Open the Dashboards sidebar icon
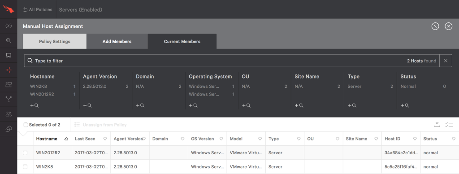Image resolution: width=459 pixels, height=174 pixels. 9,84
